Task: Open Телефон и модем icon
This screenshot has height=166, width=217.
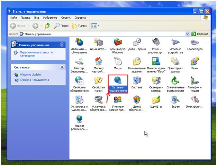Action: pos(195,84)
